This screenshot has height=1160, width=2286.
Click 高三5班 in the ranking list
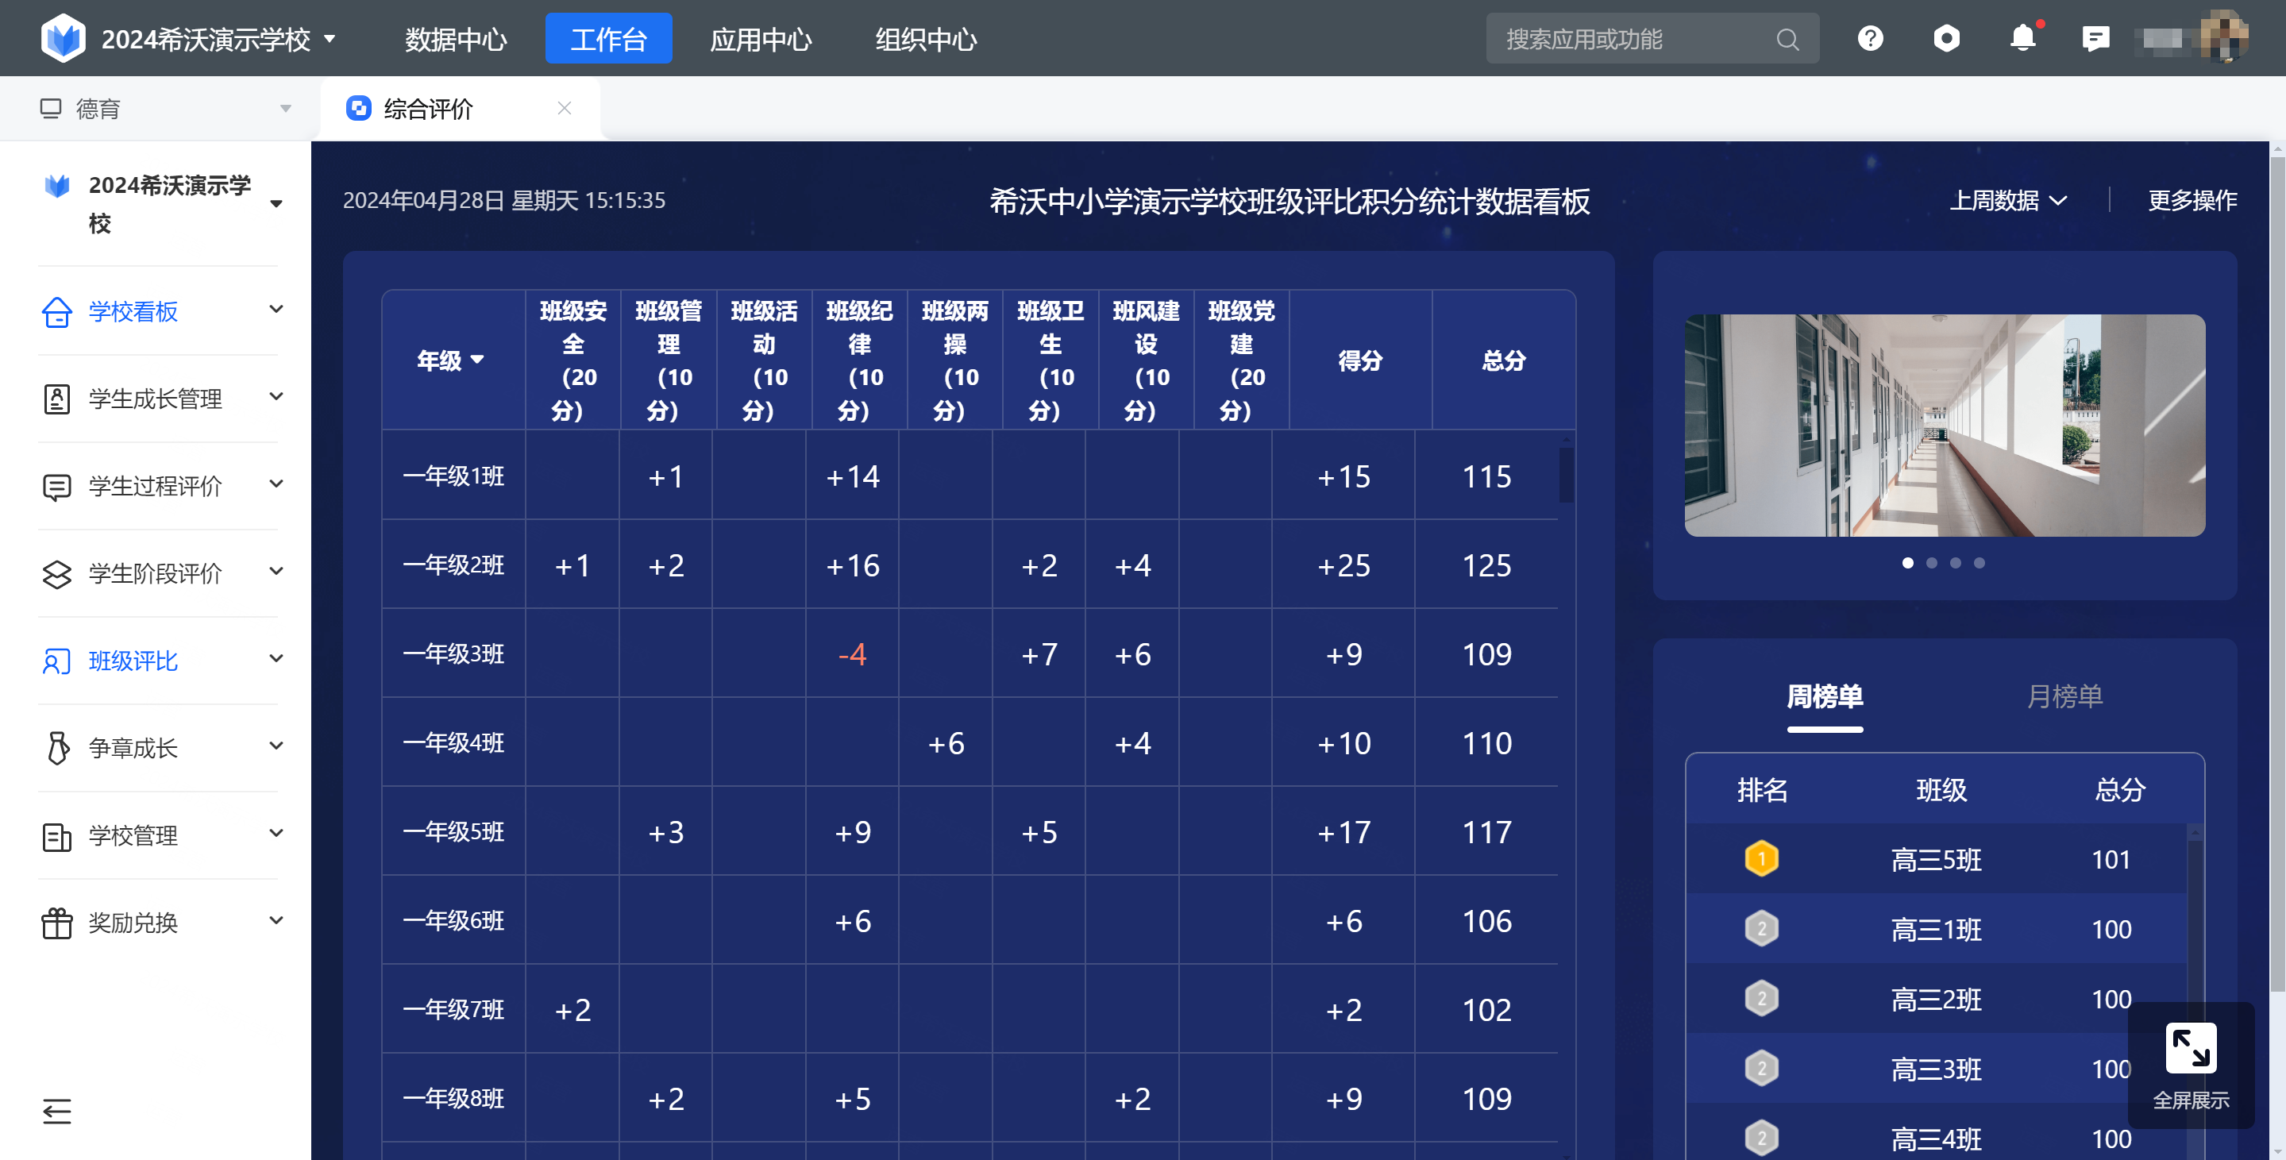pos(1937,859)
